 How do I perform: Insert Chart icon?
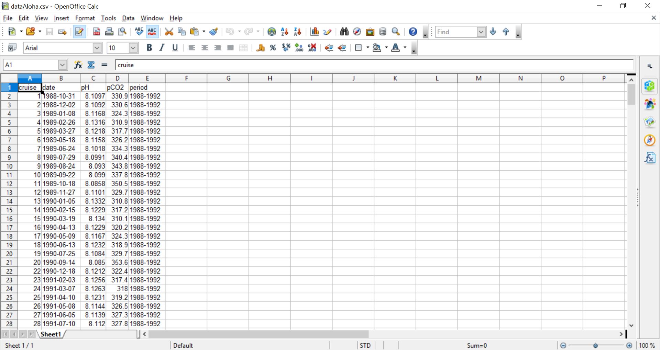click(x=315, y=32)
